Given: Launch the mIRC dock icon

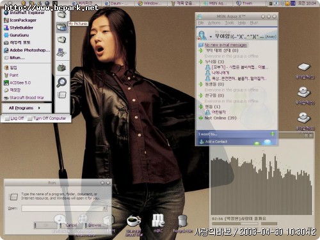Looking at the screenshot, I should pos(158,221).
